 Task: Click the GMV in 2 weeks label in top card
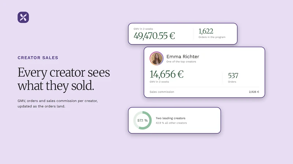143,29
